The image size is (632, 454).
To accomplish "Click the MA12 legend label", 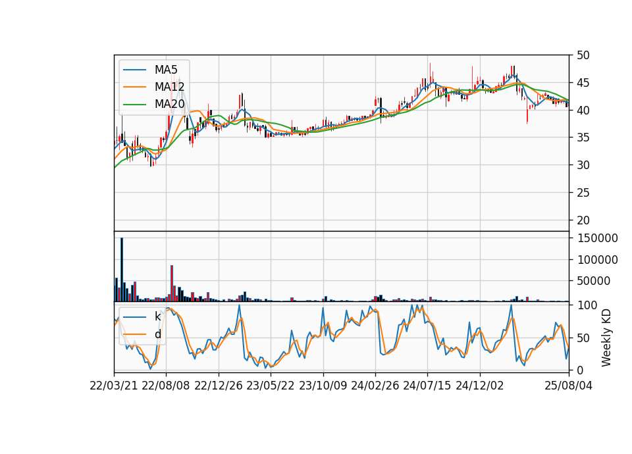I will coord(169,87).
